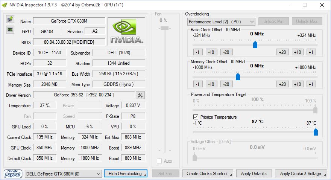Click Memory Clock Offset -10 button
Screen dimensions: 331x180
211,84
